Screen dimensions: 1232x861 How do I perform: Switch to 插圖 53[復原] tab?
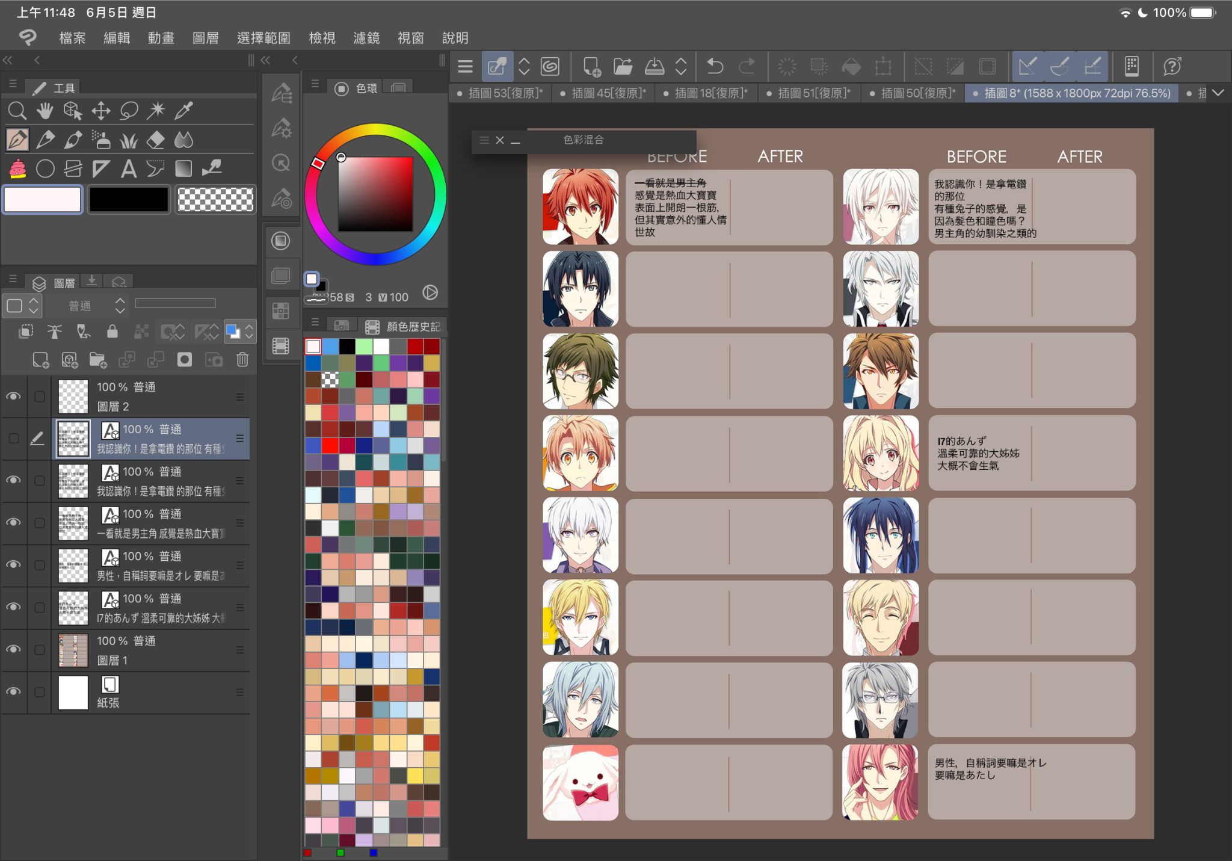[x=500, y=93]
